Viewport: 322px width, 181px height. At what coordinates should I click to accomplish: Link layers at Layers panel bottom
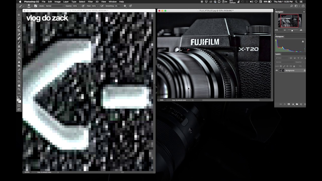(x=281, y=104)
